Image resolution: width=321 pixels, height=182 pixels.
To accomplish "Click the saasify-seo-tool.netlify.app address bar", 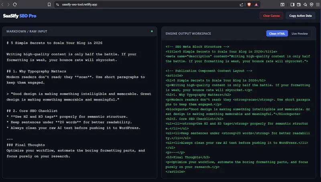I will [79, 4].
